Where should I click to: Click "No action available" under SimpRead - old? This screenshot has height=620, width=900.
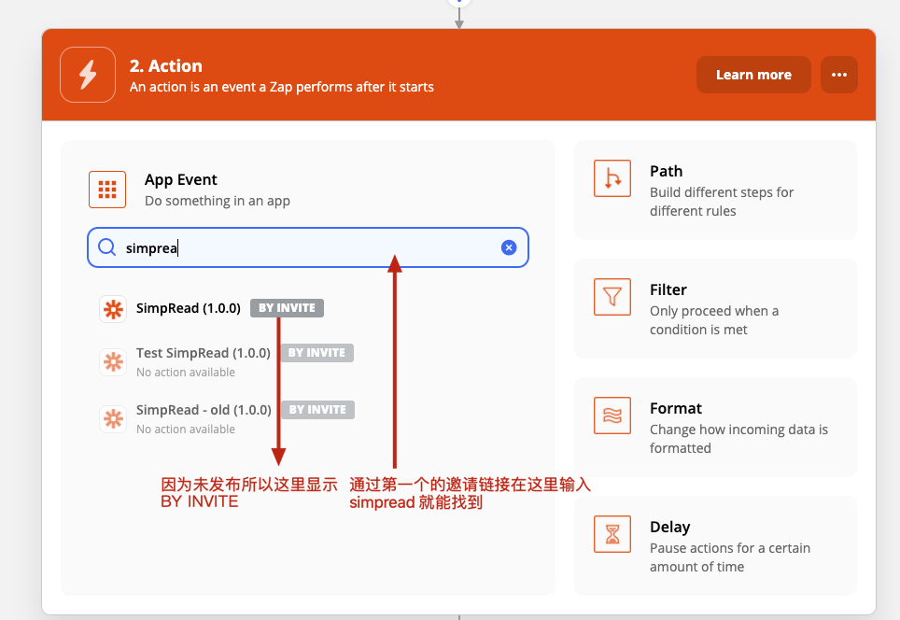(x=186, y=429)
